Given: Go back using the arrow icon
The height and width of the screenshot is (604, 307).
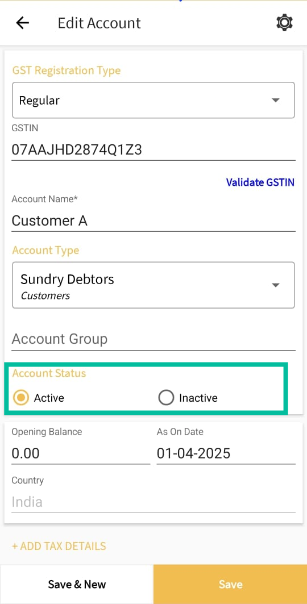Looking at the screenshot, I should click(x=22, y=23).
